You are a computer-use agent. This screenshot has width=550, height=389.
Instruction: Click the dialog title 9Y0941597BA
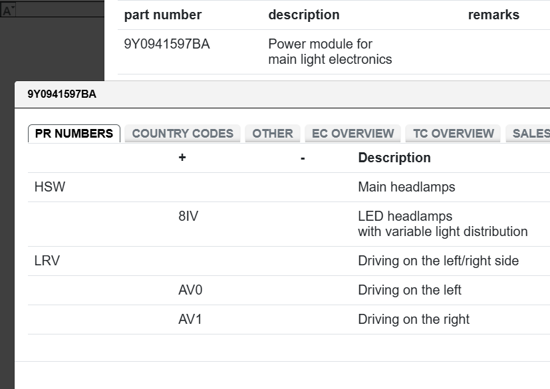click(x=62, y=94)
